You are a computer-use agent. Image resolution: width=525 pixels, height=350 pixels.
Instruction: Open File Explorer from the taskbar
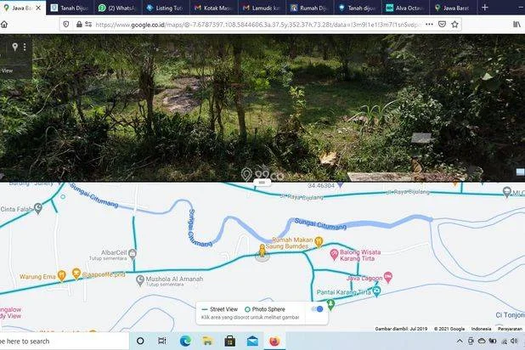[207, 341]
